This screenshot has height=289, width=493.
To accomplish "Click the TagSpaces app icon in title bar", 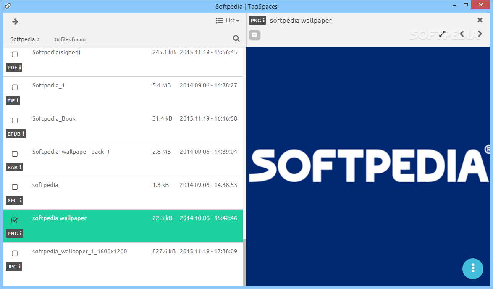I will click(x=8, y=6).
